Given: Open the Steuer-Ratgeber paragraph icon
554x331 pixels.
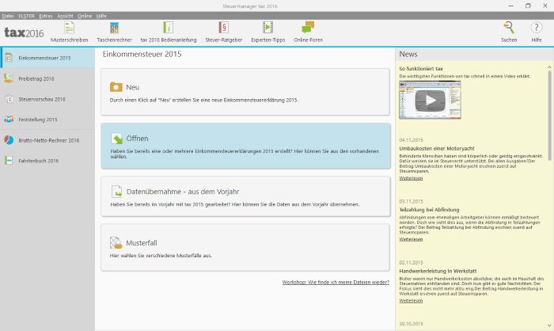Looking at the screenshot, I should [224, 28].
